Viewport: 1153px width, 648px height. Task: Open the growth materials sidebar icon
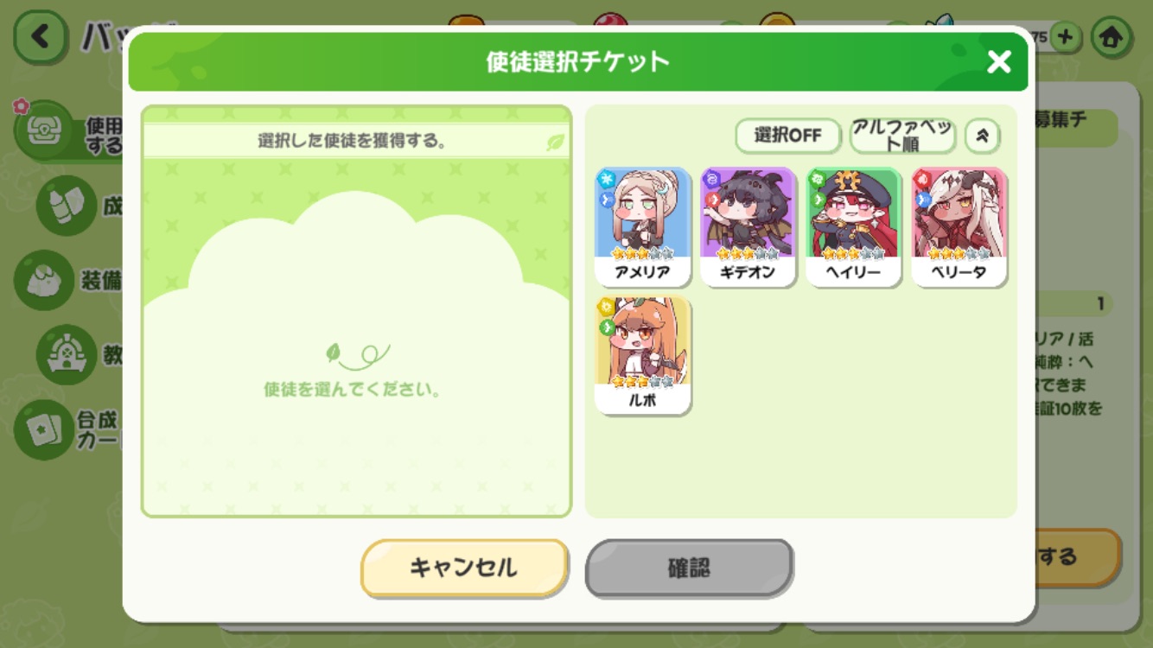67,206
